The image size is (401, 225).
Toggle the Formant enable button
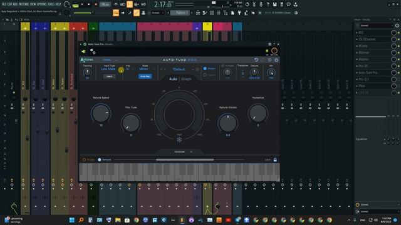pos(223,66)
